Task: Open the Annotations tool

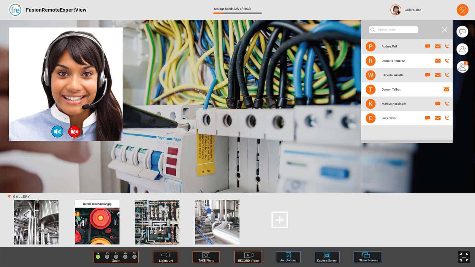Action: point(288,257)
